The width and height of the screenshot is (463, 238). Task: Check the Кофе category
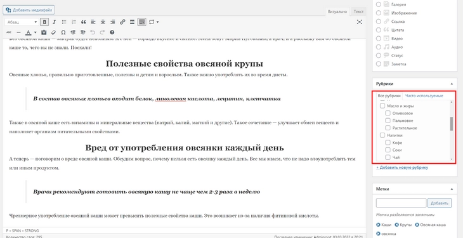(x=388, y=143)
